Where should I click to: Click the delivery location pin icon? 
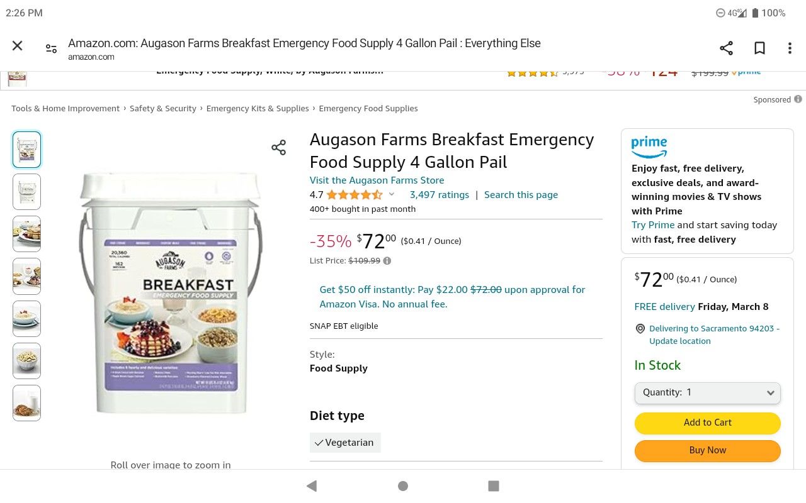click(x=640, y=328)
